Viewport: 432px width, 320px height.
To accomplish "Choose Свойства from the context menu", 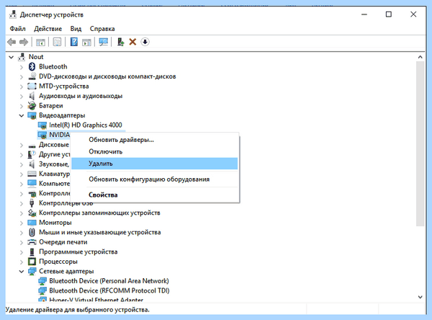I will (x=155, y=195).
